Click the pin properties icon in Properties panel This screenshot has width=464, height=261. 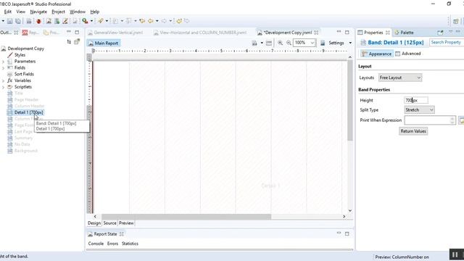click(x=440, y=33)
